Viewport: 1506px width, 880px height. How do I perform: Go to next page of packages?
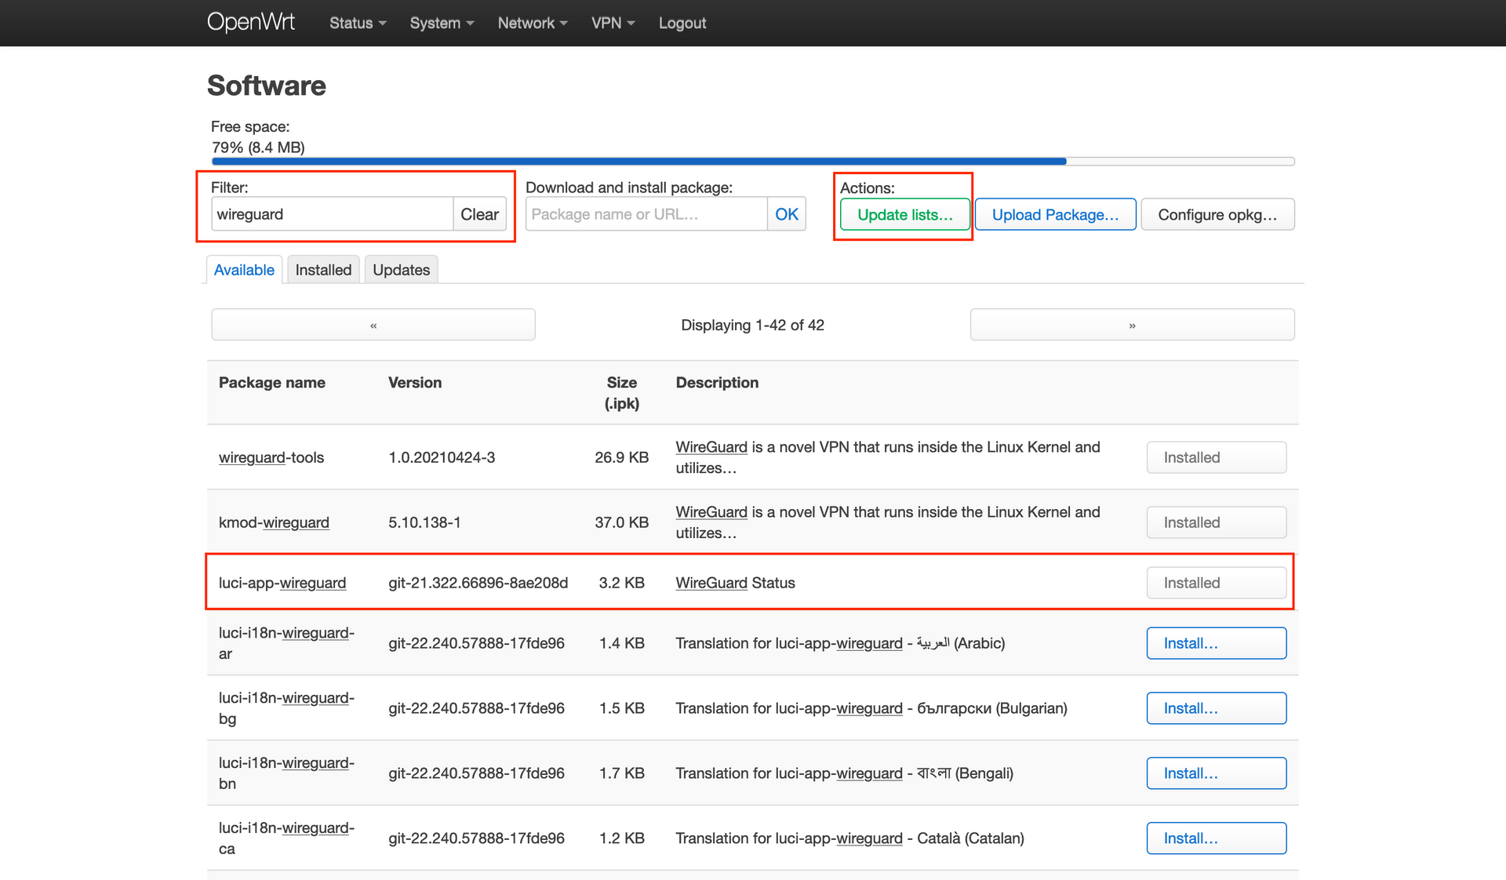tap(1132, 325)
